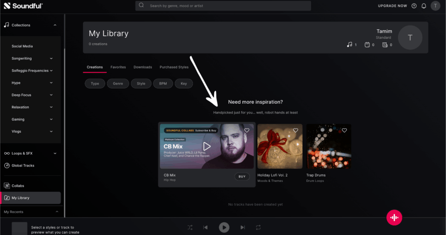Click the play button in bottom player
This screenshot has height=235, width=446.
[x=224, y=227]
